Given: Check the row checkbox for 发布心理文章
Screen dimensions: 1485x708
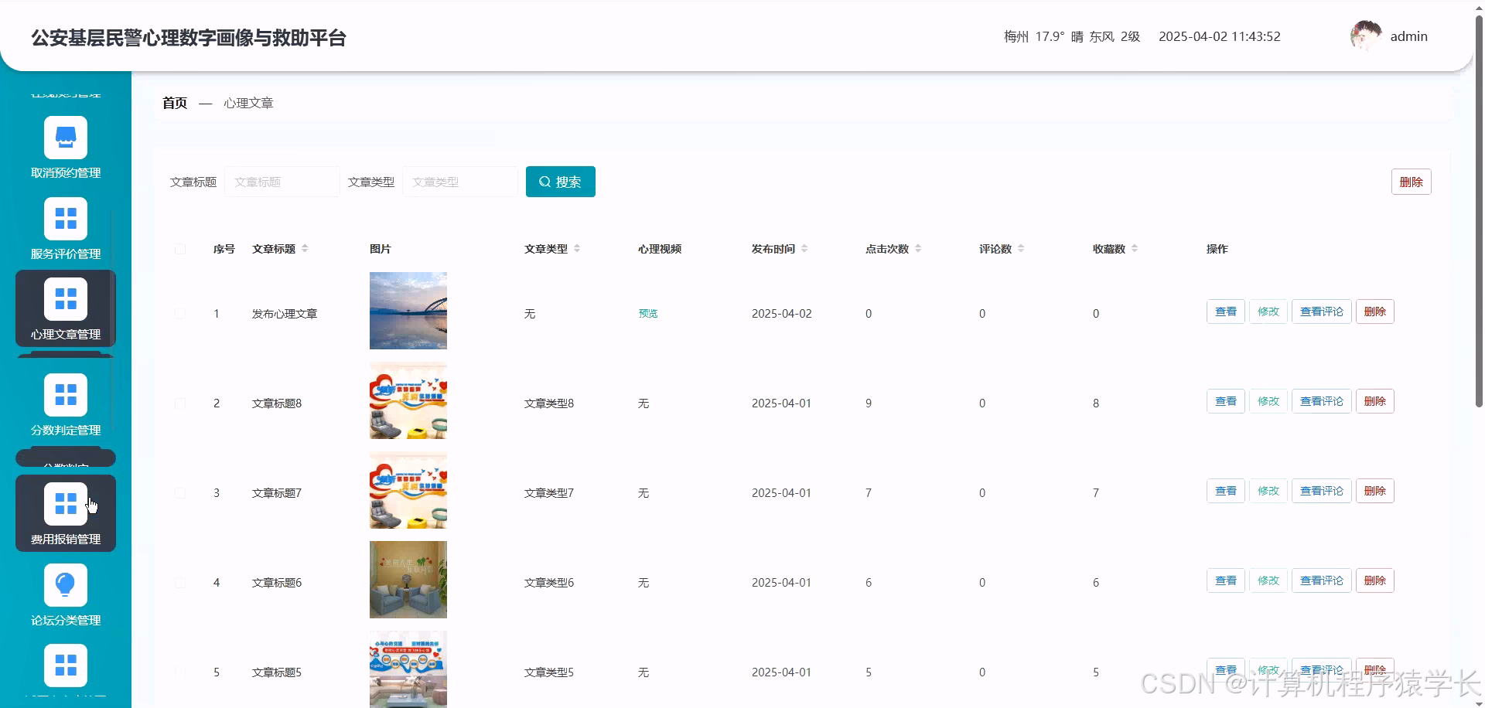Looking at the screenshot, I should click(180, 313).
